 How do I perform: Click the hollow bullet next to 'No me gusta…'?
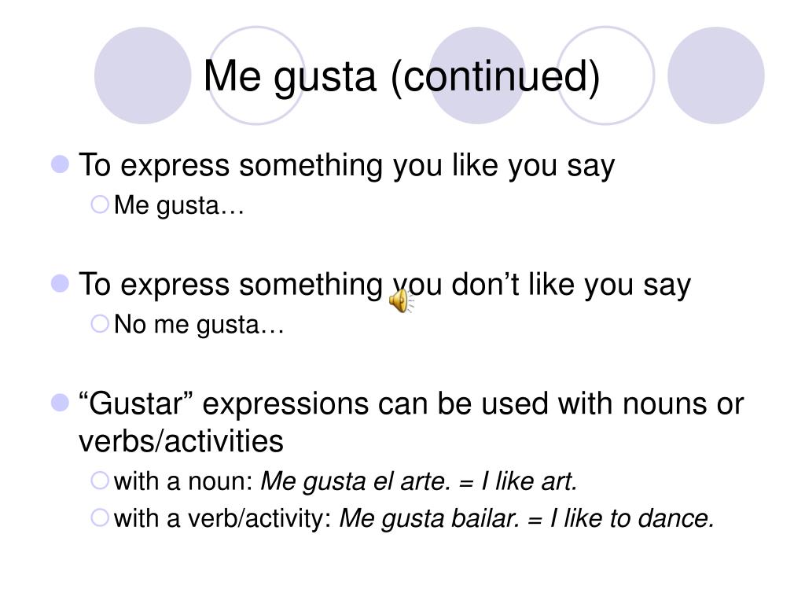[x=100, y=323]
